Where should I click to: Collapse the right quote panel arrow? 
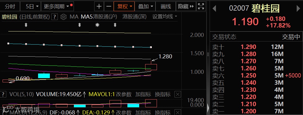tap(208, 108)
